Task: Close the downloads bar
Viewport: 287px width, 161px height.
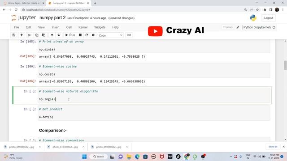Action: click(283, 147)
